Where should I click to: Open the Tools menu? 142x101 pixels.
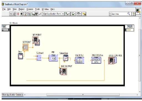(37, 9)
